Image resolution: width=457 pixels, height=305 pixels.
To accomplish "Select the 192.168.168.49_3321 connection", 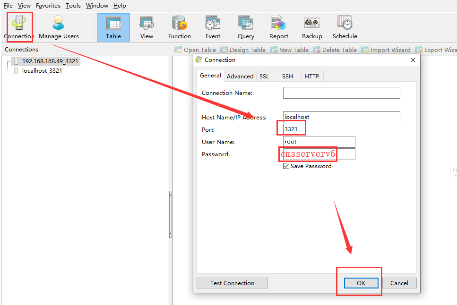I will pos(50,61).
